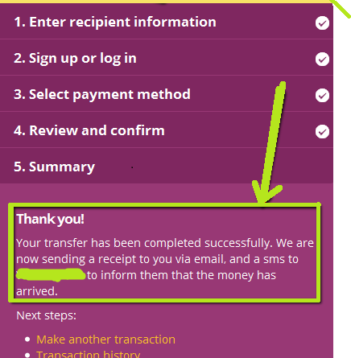Click the checkmark beside Review and confirm
This screenshot has width=351, height=358.
322,132
